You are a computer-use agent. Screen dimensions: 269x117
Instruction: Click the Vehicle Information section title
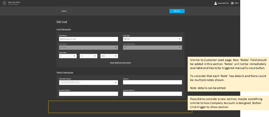pyautogui.click(x=65, y=73)
